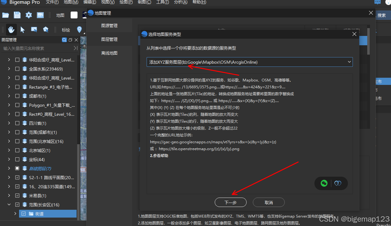Click the WeChat icon in dialog
Screen dimensions: 391x226
click(x=324, y=183)
